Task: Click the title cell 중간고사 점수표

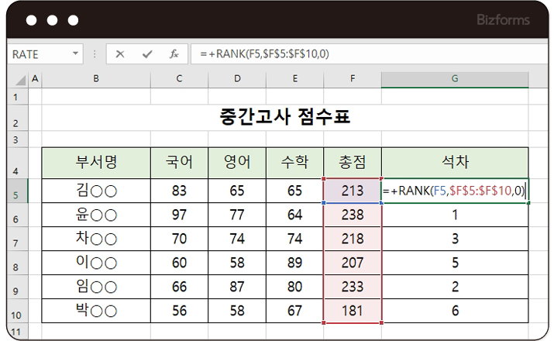Action: (x=284, y=119)
